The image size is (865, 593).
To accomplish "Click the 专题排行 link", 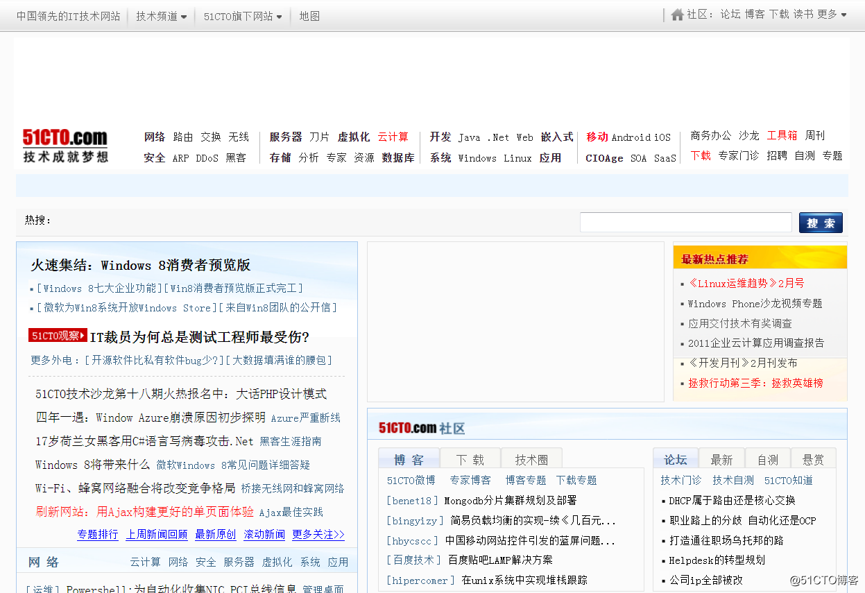I will (98, 534).
